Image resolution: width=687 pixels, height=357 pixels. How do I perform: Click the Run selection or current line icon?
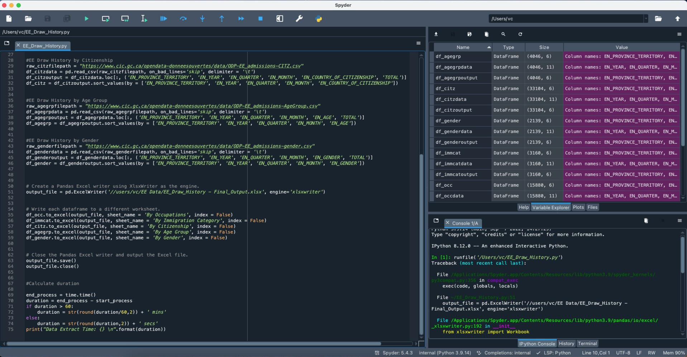tap(144, 19)
